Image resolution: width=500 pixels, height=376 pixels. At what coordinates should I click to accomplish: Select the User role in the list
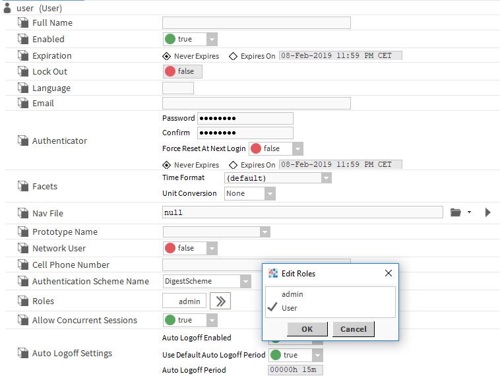290,308
